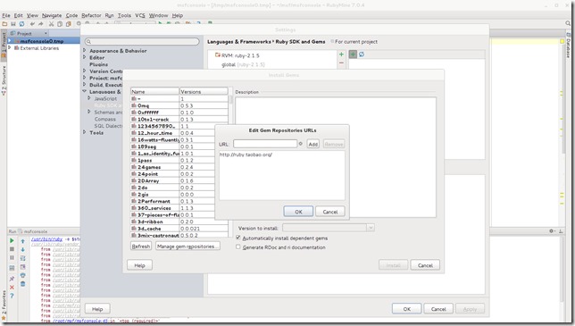This screenshot has height=326, width=575.
Task: Click the Cut scissors icon
Action: pos(52,24)
